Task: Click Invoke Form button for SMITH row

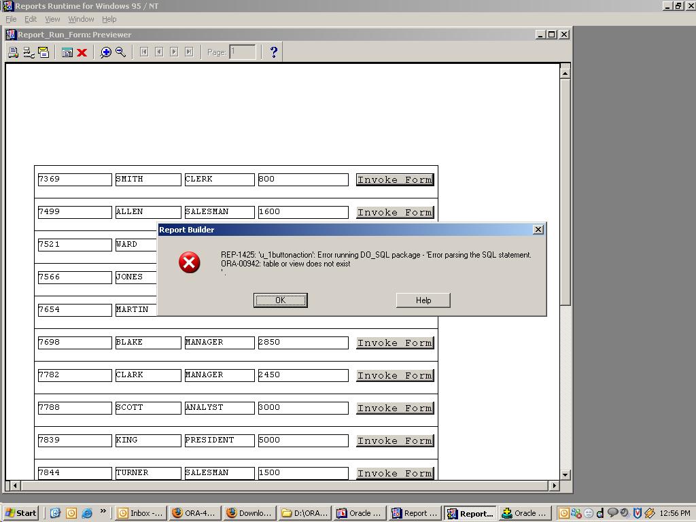Action: 395,179
